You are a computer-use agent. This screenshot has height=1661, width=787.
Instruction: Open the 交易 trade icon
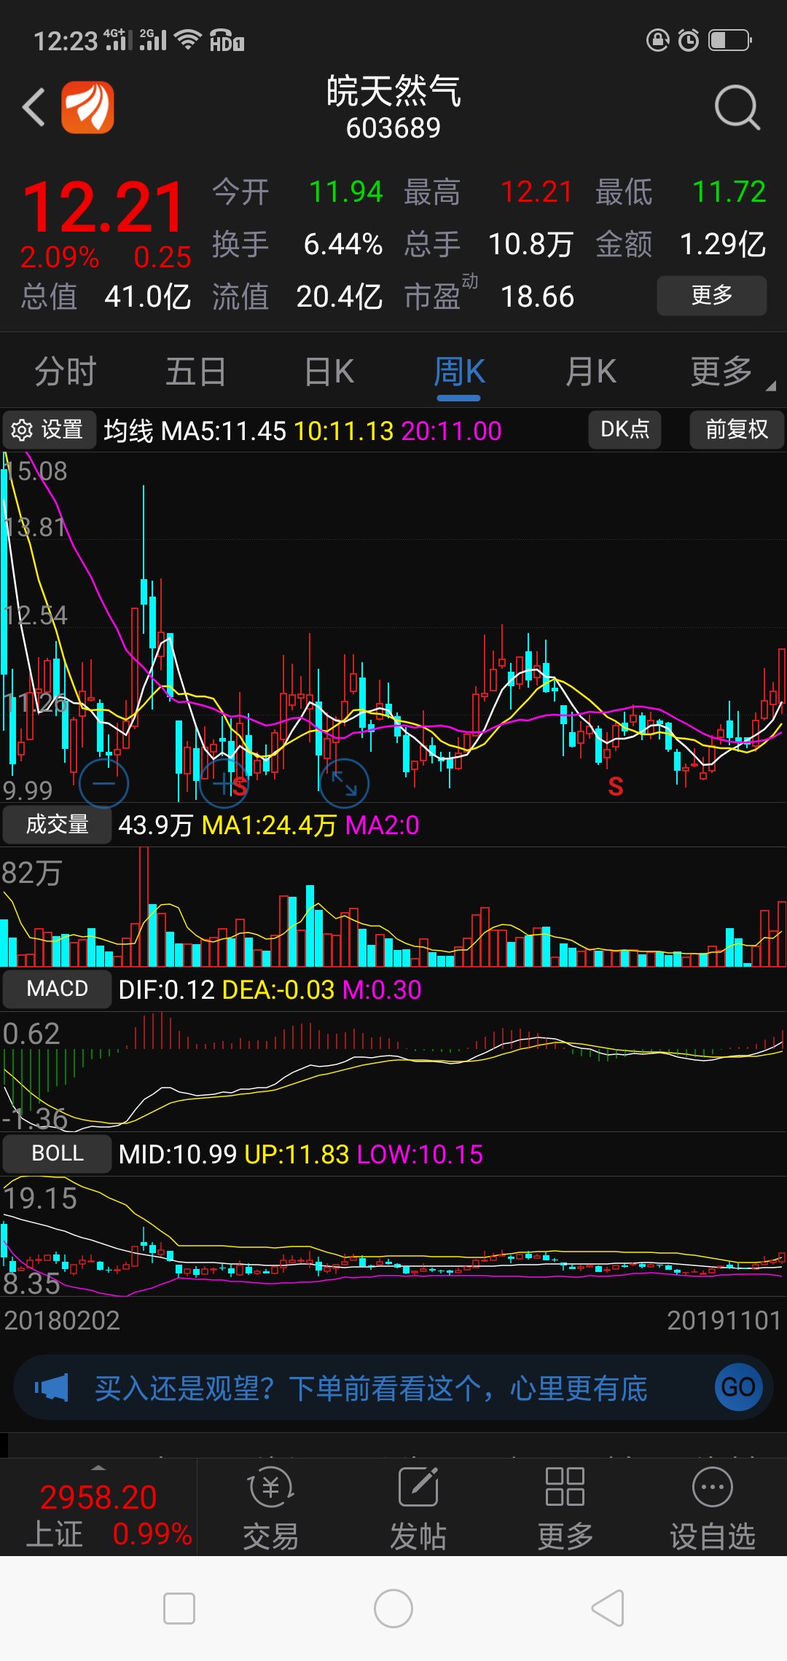271,1509
